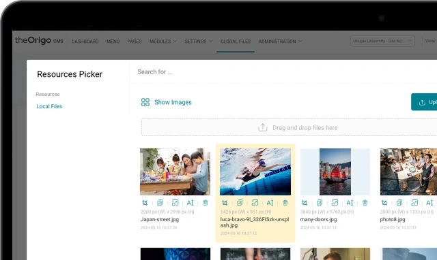The image size is (437, 260).
Task: Click the crop icon under Japan-street.jpg
Action: [145, 203]
